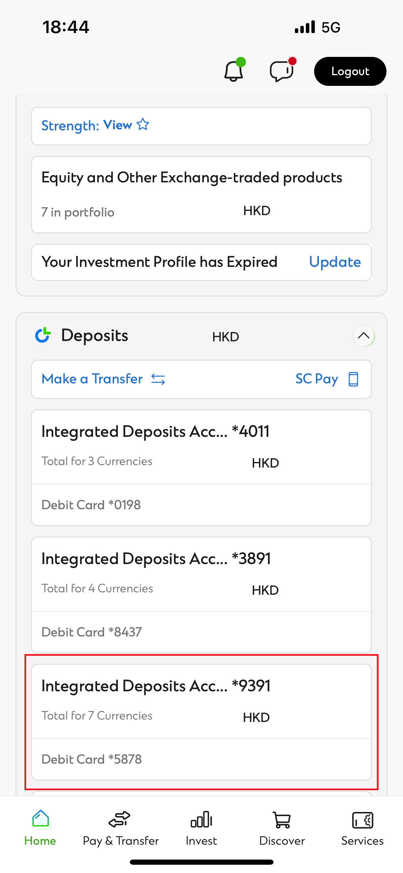Viewport: 403px width, 873px height.
Task: Collapse the Deposits section chevron
Action: [363, 336]
